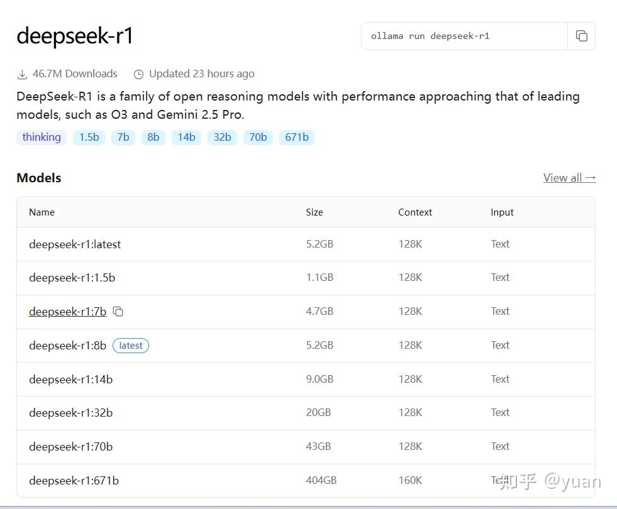Image resolution: width=617 pixels, height=509 pixels.
Task: Click the latest badge on deepseek-r1:8b
Action: coord(130,345)
